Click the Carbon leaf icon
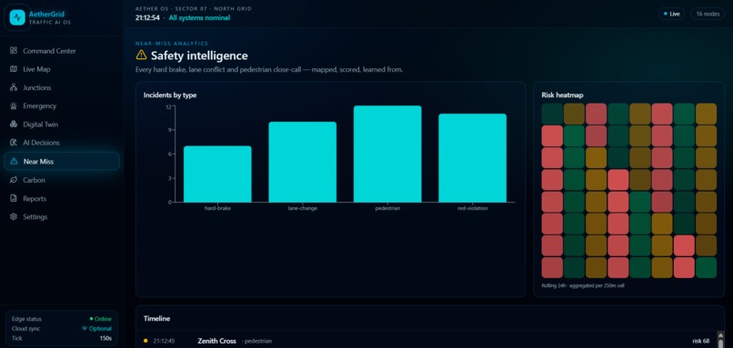This screenshot has height=348, width=733. pos(14,180)
